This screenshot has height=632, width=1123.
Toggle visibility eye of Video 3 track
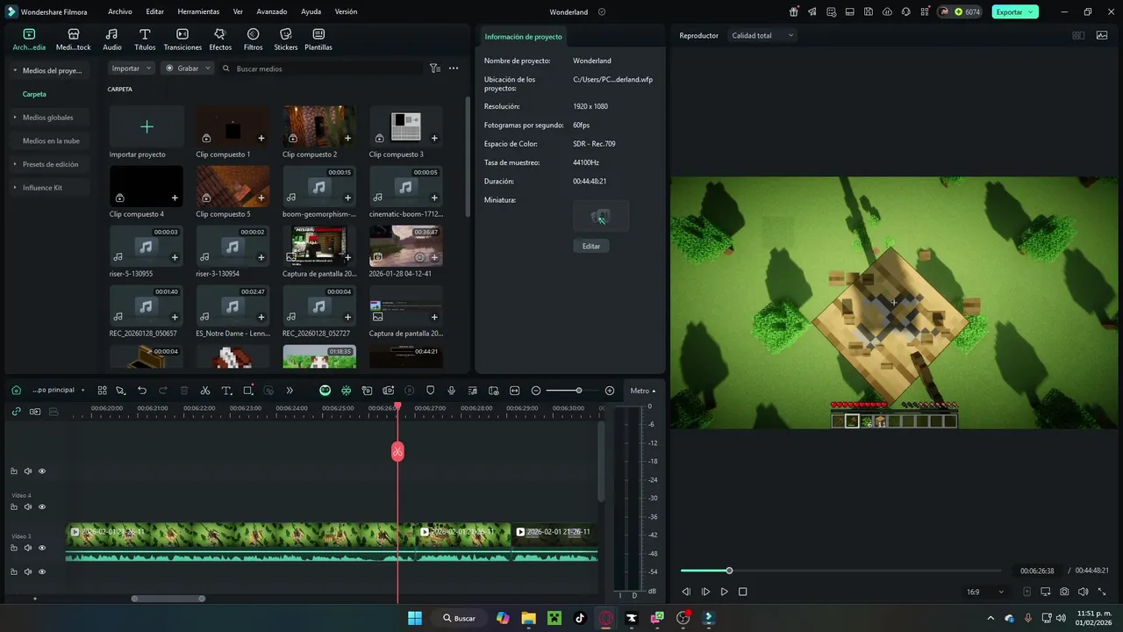(41, 548)
